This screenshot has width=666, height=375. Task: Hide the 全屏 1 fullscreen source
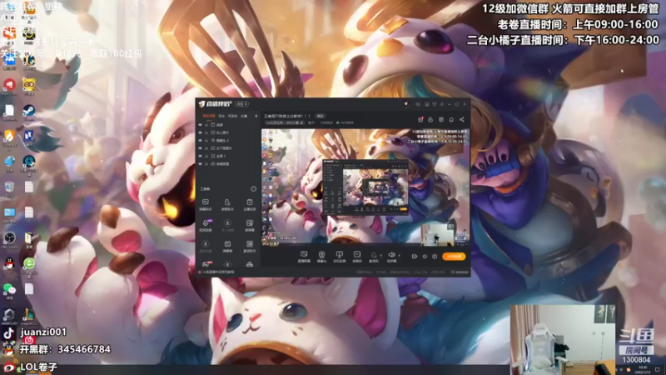pyautogui.click(x=200, y=156)
